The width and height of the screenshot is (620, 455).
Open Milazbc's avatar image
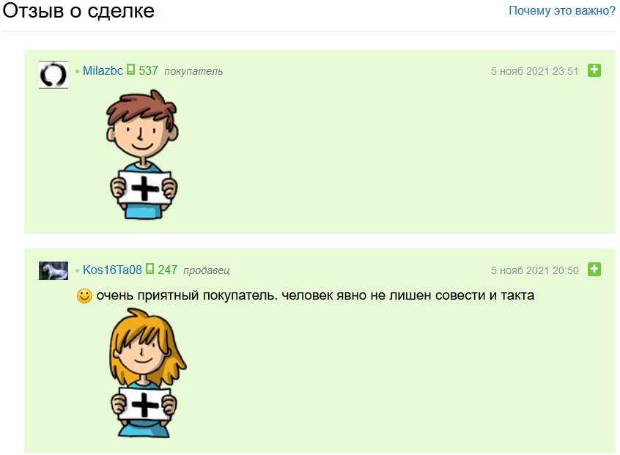pyautogui.click(x=53, y=75)
